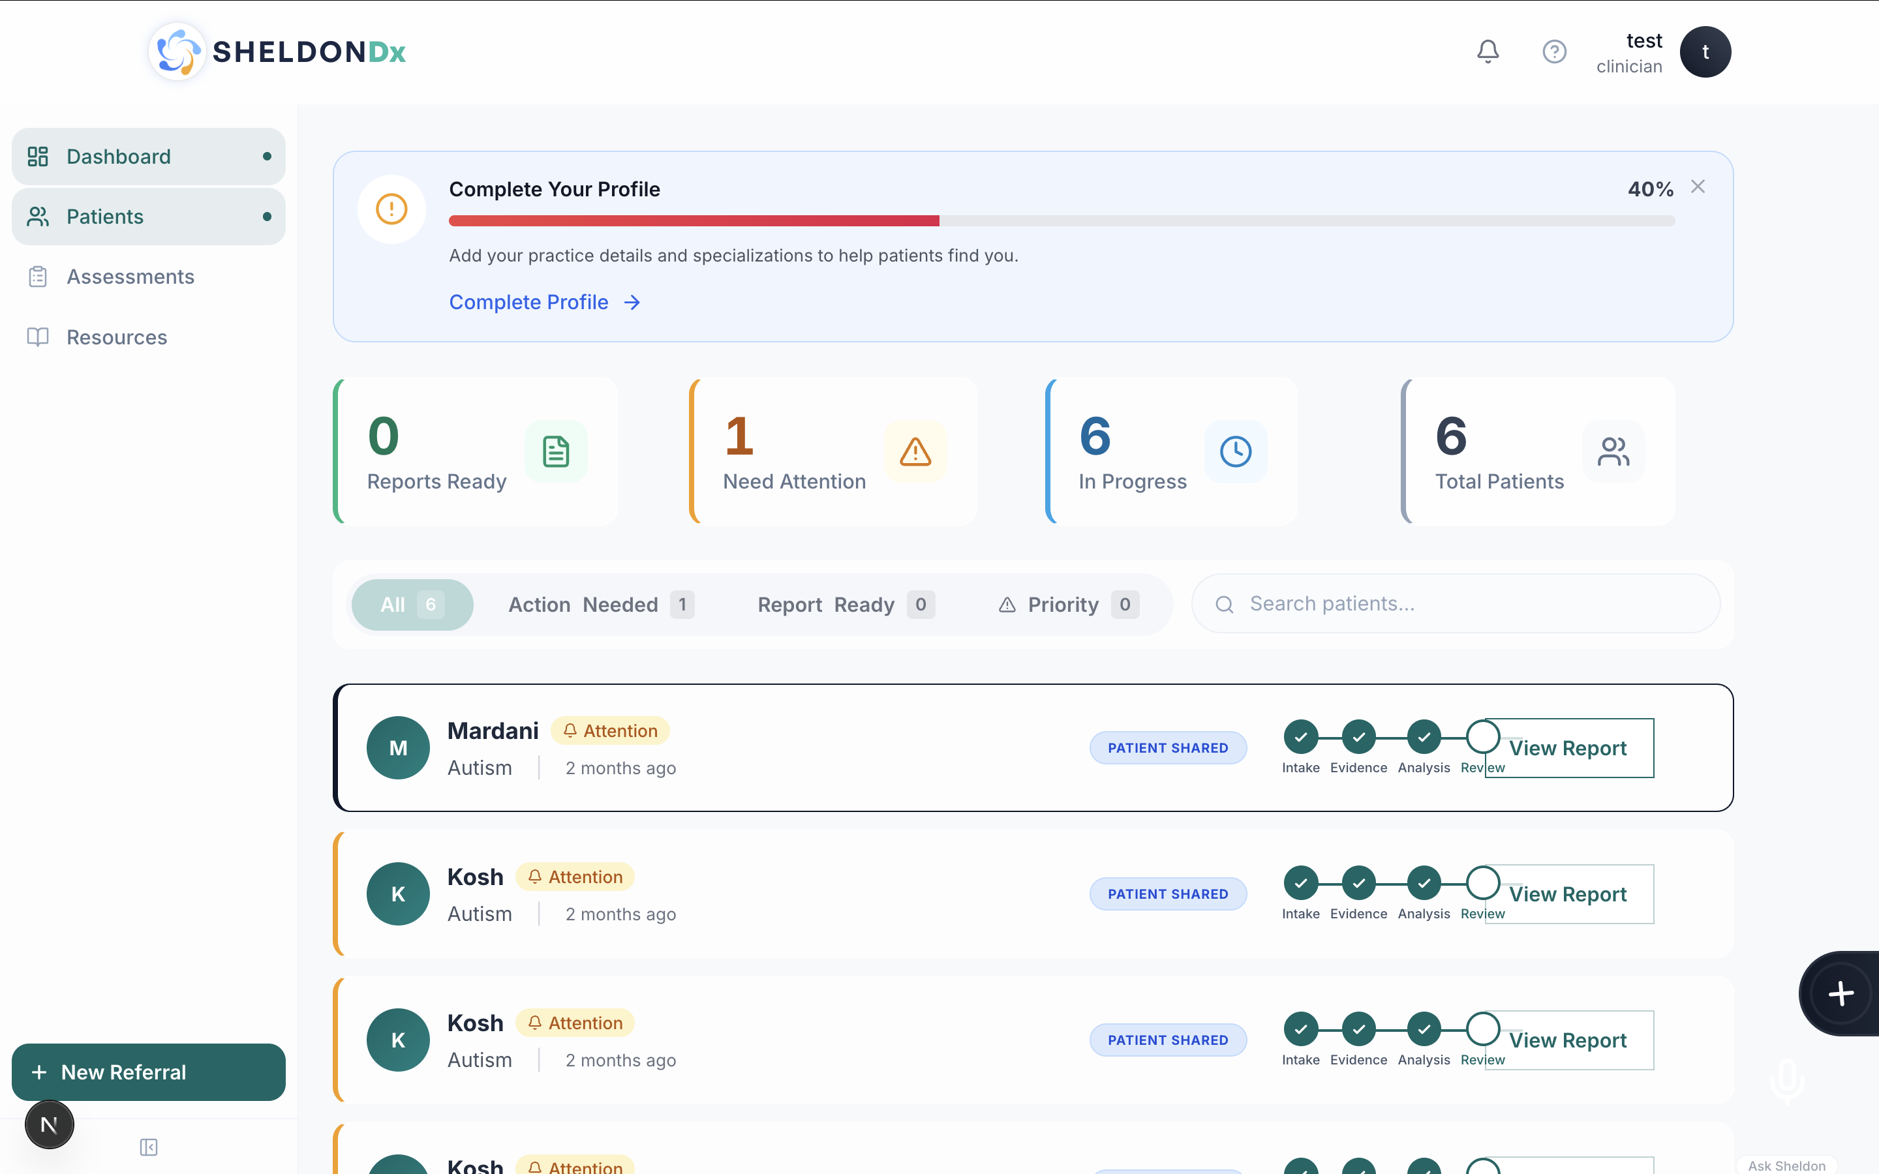Viewport: 1879px width, 1174px height.
Task: Click Mardani's Attention badge
Action: pos(610,730)
